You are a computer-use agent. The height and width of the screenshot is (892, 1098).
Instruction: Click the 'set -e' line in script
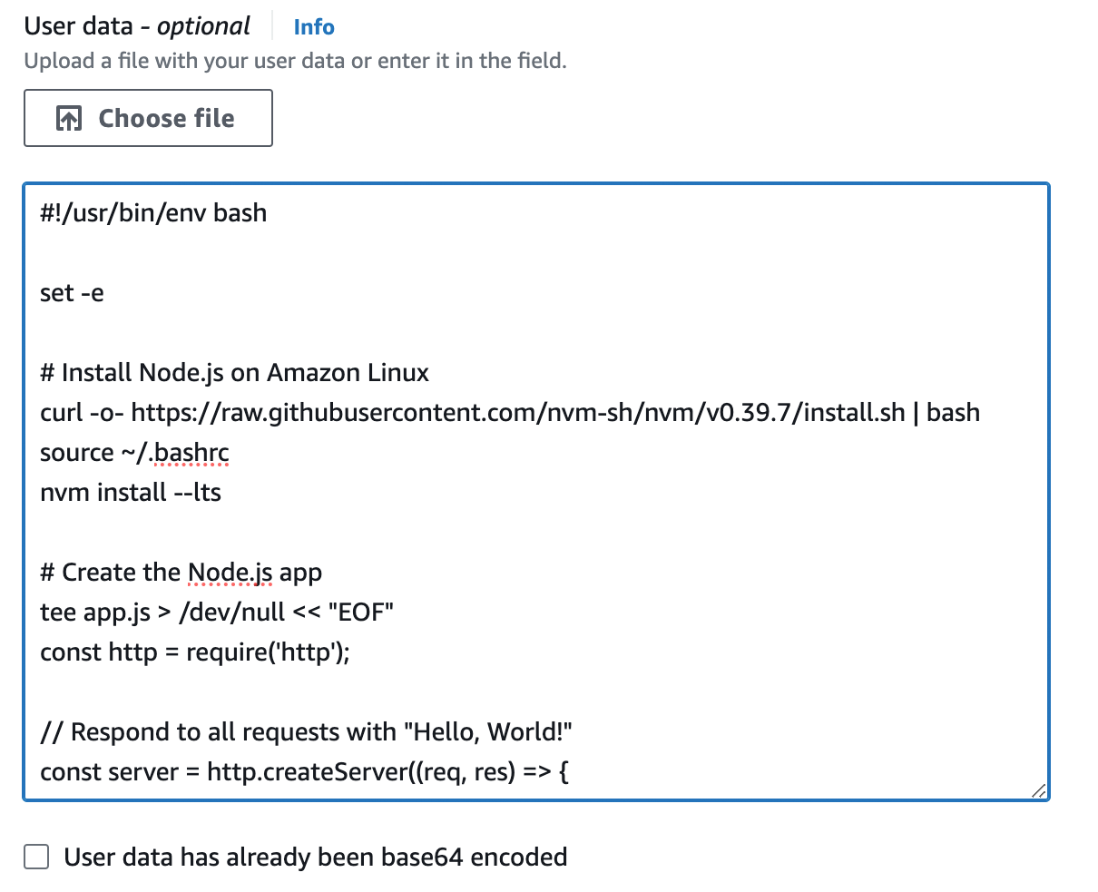point(72,293)
